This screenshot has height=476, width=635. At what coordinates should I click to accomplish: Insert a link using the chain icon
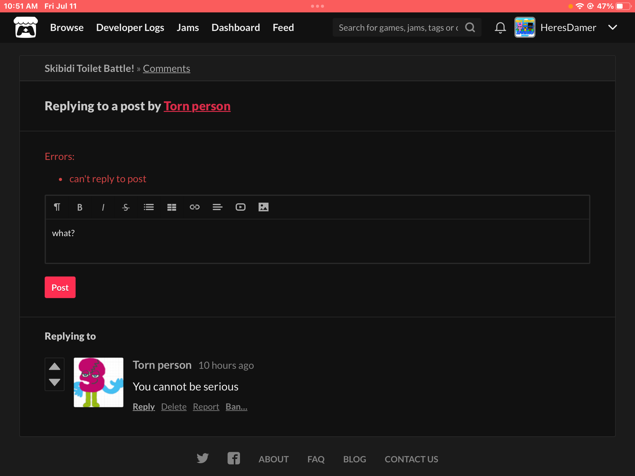click(x=195, y=207)
